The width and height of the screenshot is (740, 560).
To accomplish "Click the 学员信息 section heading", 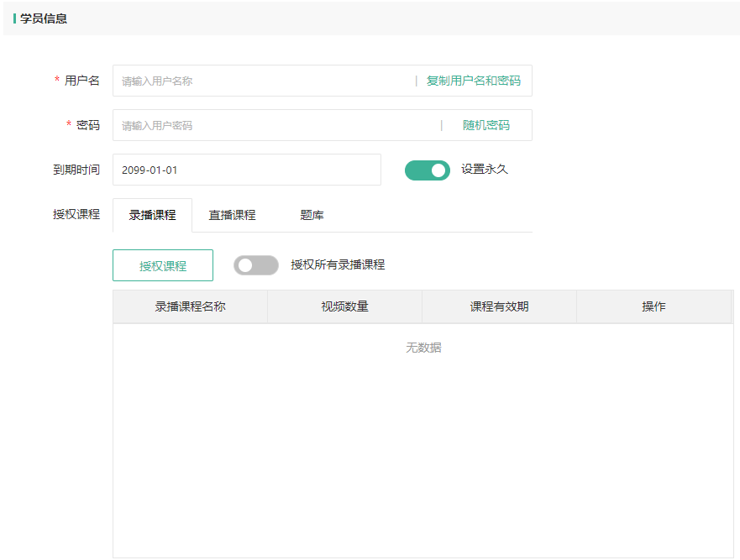I will click(x=44, y=18).
